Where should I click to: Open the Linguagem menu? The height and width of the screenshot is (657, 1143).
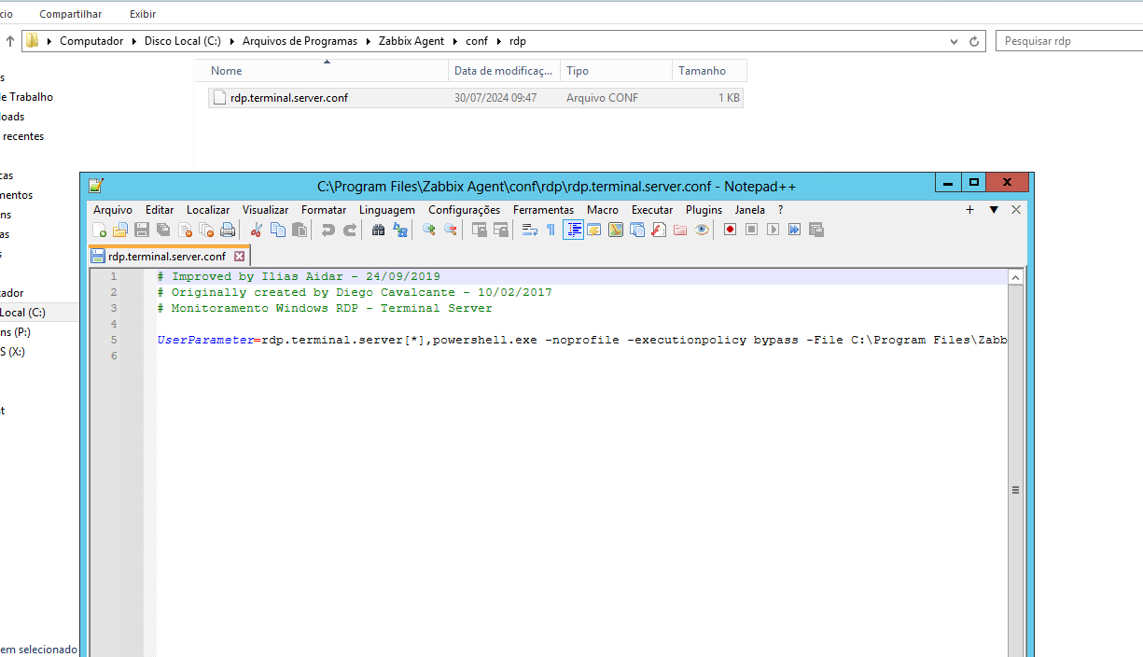386,210
